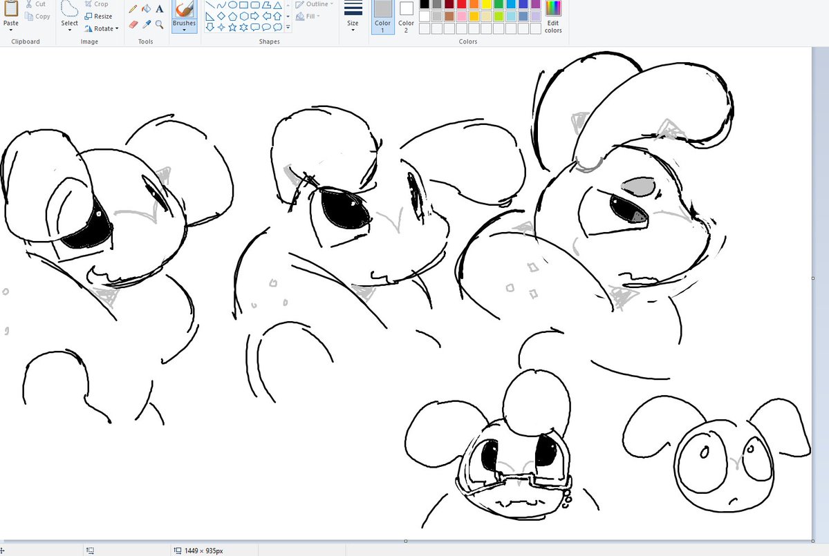Choose the five-point star shape

[232, 27]
